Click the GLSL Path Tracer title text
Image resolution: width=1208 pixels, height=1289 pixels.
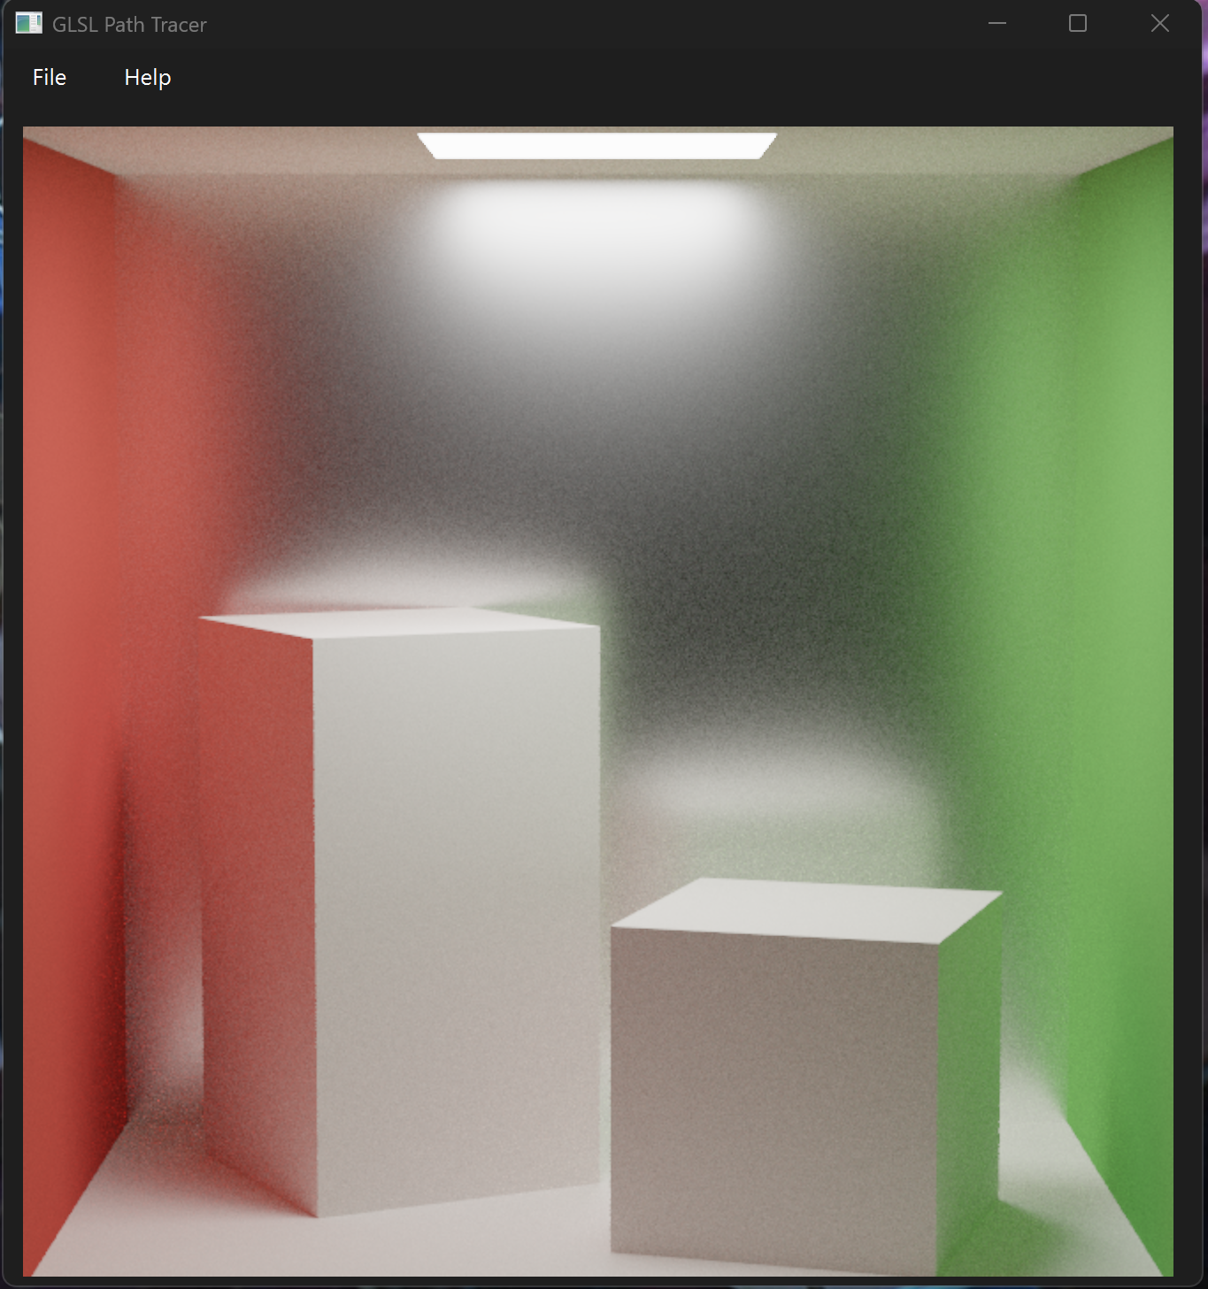129,25
